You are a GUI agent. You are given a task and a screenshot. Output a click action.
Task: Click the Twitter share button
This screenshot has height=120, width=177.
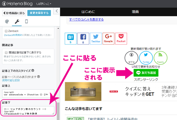point(96,39)
